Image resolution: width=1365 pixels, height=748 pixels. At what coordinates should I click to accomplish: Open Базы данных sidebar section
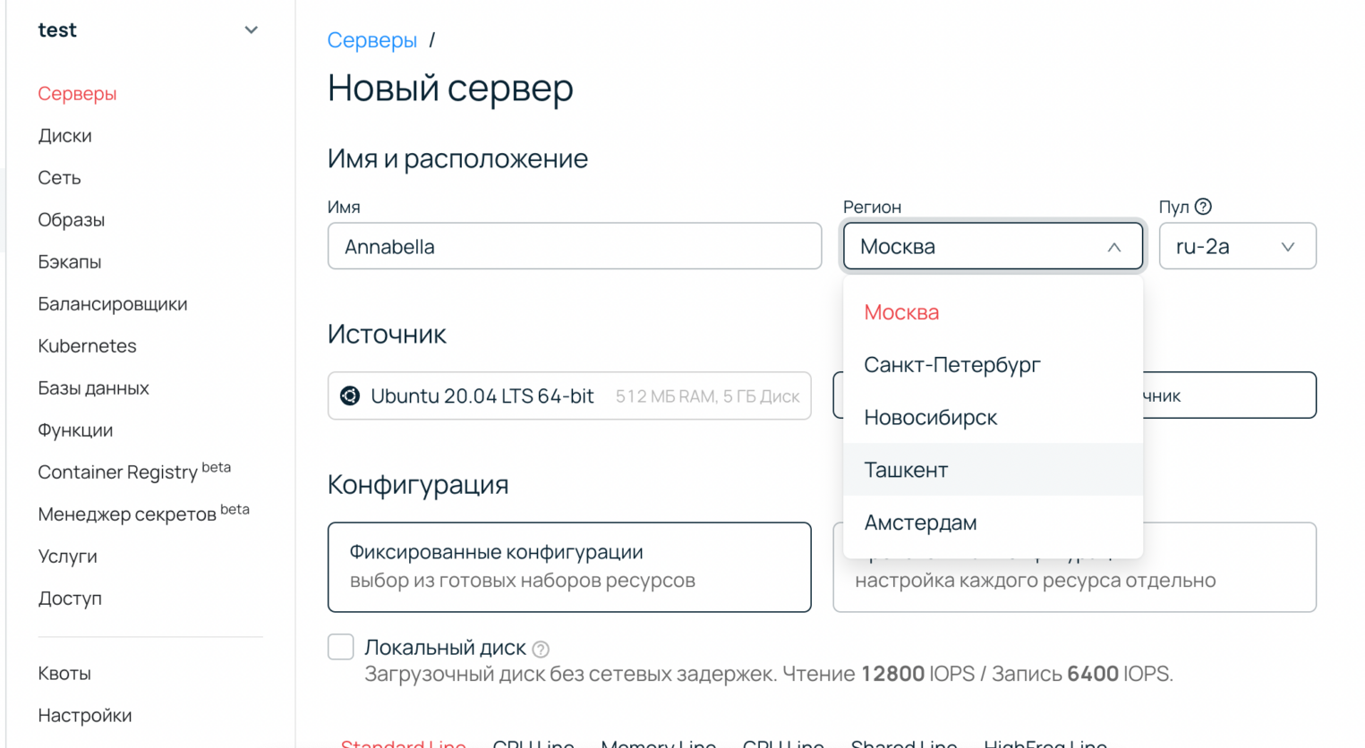[x=93, y=388]
